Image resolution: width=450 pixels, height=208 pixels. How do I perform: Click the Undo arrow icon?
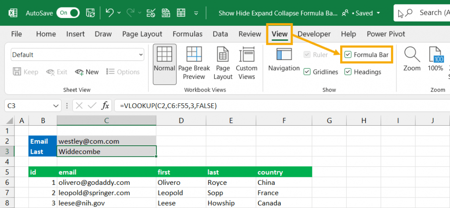pyautogui.click(x=110, y=13)
